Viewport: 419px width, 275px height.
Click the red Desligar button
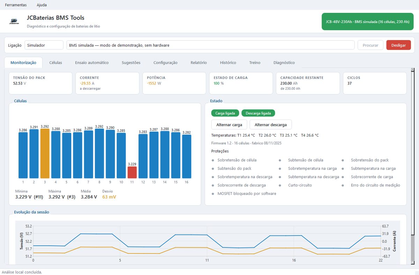(398, 45)
